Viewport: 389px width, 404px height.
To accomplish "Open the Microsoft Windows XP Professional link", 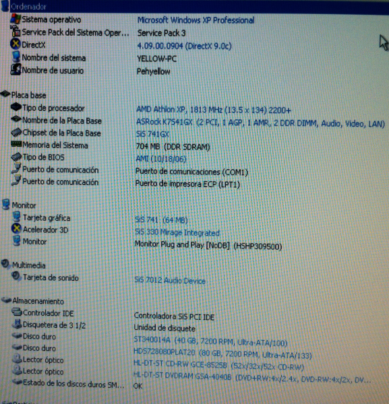I will (196, 20).
